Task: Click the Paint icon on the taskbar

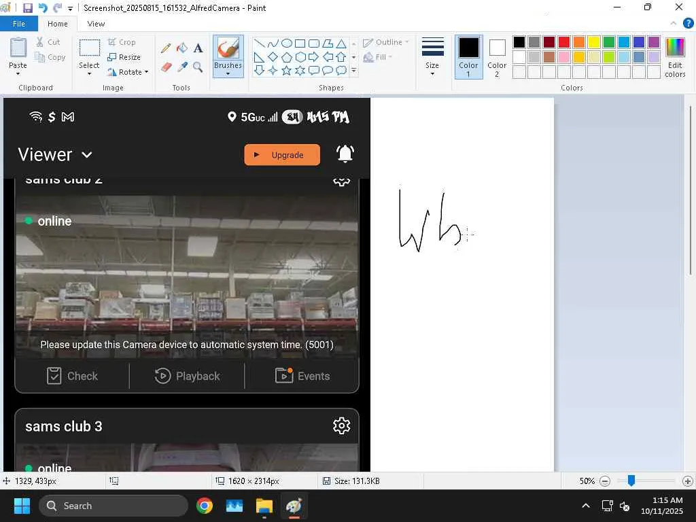Action: pyautogui.click(x=294, y=506)
